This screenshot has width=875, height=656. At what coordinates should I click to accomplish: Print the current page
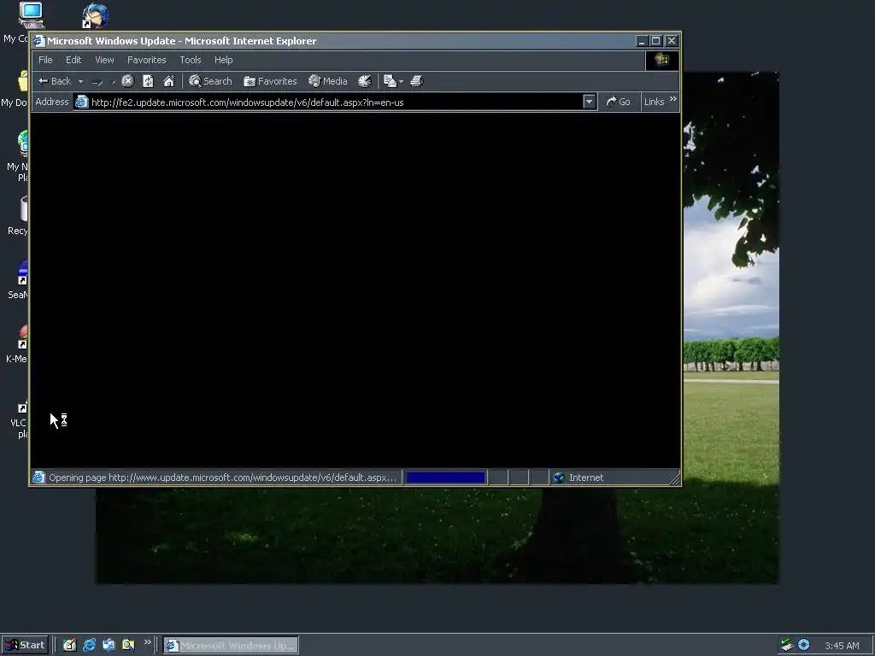pyautogui.click(x=416, y=81)
